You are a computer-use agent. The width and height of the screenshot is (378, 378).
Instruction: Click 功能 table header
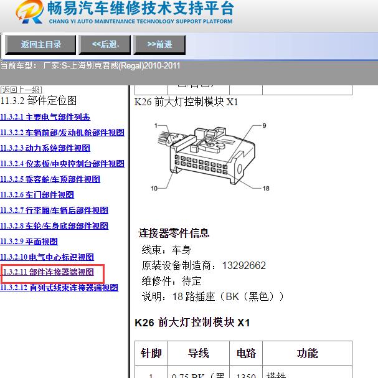[307, 353]
